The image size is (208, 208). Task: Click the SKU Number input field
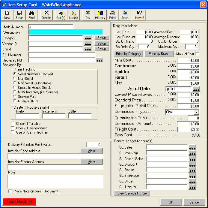62,55
